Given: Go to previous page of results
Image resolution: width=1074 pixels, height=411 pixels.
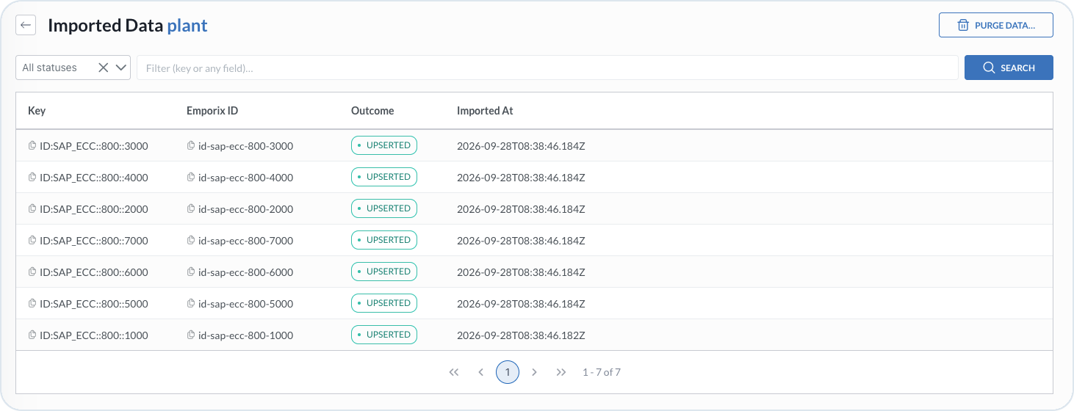Looking at the screenshot, I should click(x=480, y=372).
